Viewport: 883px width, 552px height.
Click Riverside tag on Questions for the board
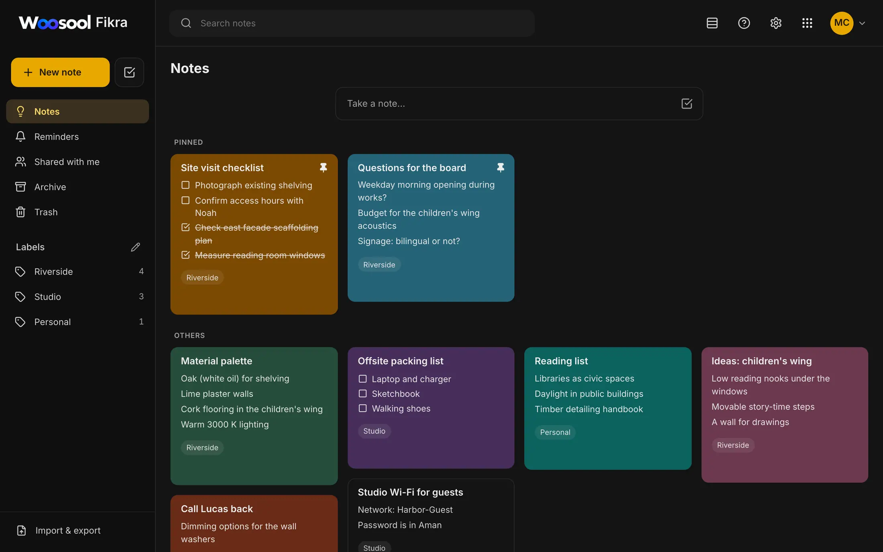pyautogui.click(x=379, y=265)
